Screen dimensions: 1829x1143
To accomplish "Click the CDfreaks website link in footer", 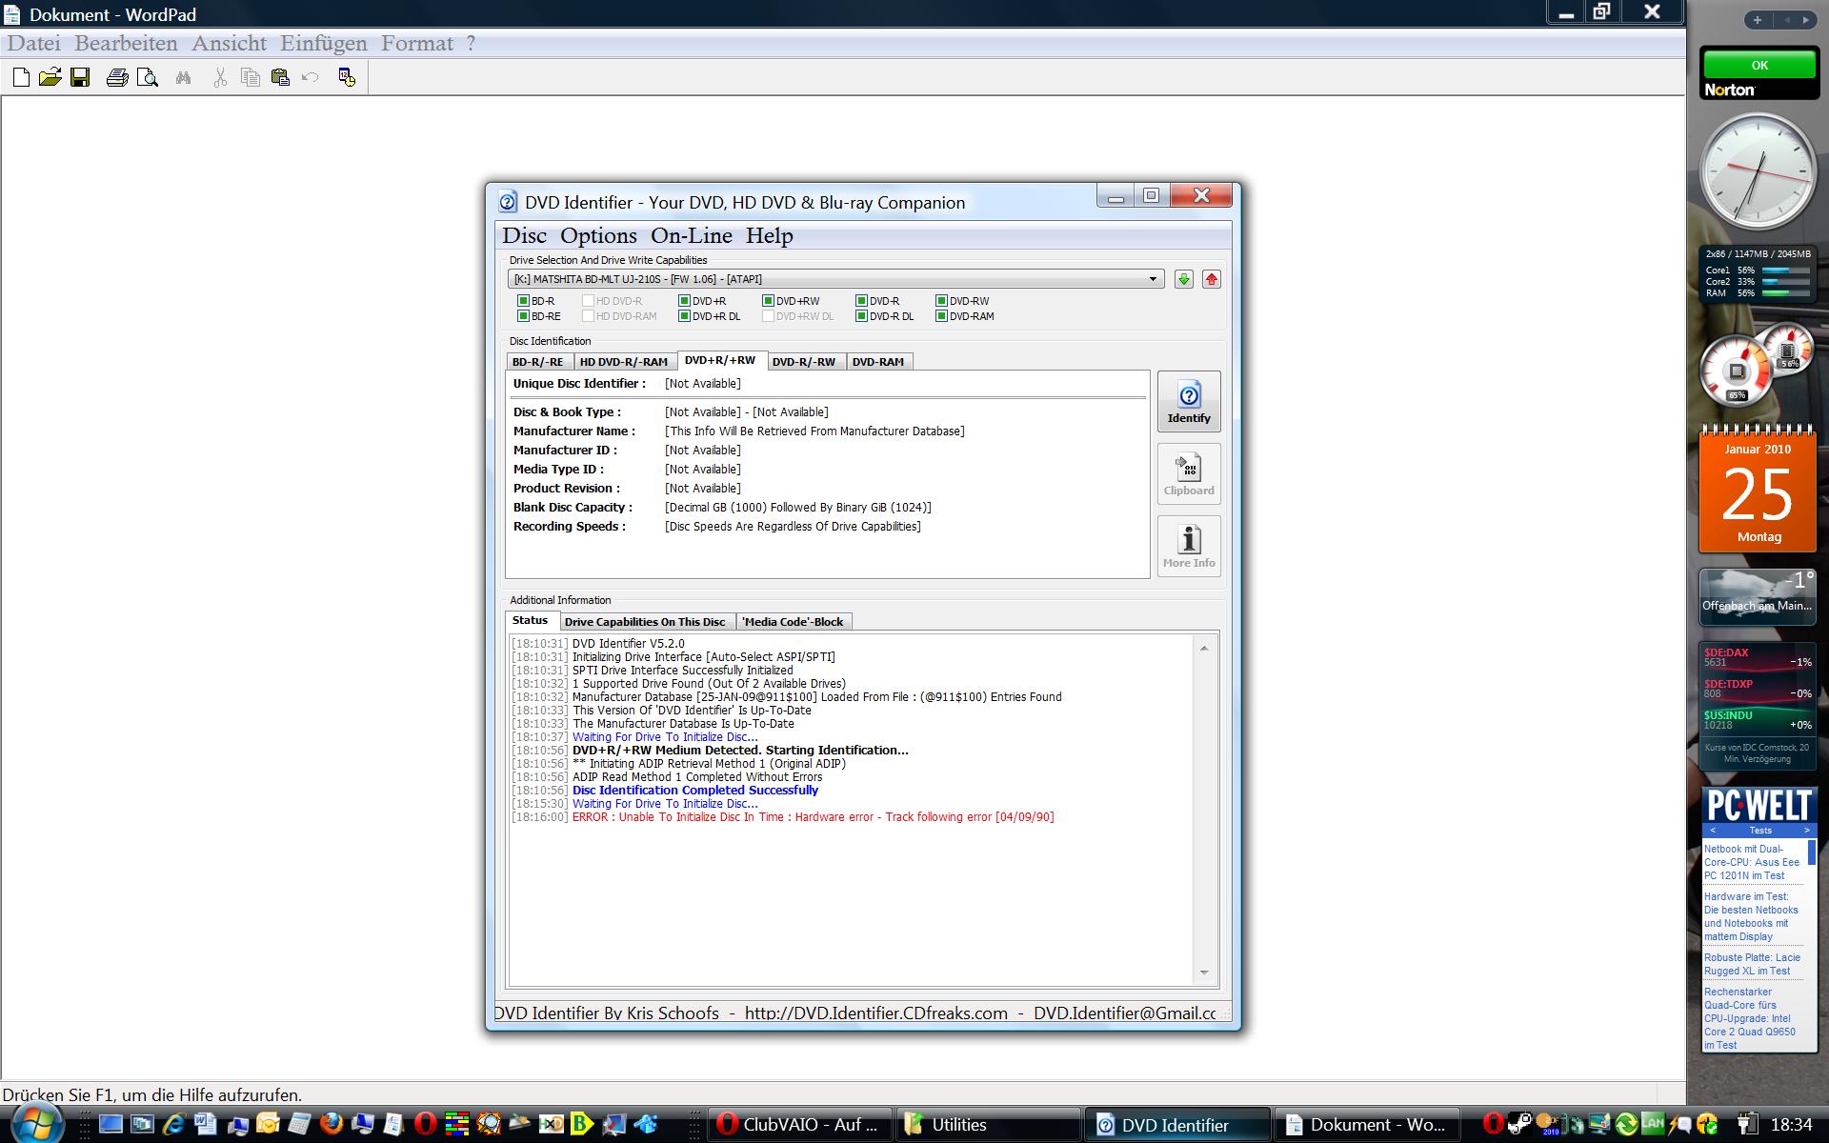I will coord(875,1013).
